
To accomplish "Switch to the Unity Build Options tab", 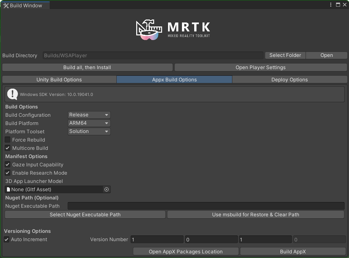I will pos(59,80).
